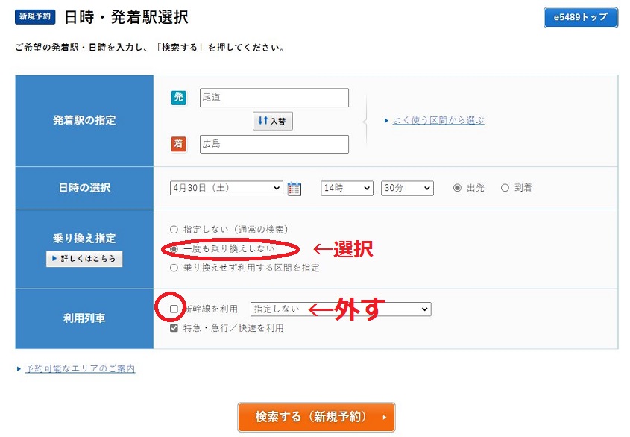Click the 利用列車 row header
This screenshot has width=630, height=437.
click(84, 319)
